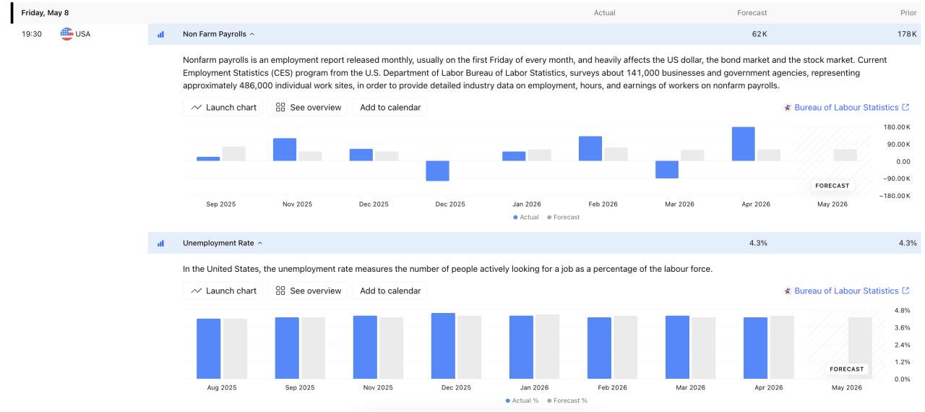Click the 178K prior value
925x412 pixels.
tap(907, 34)
